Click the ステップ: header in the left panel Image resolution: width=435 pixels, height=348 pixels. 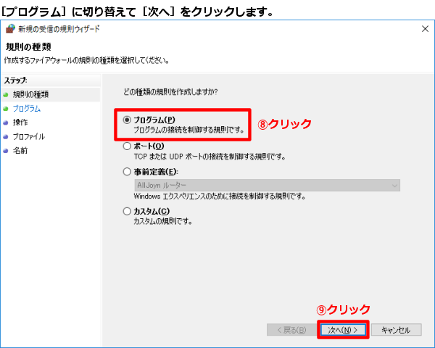point(15,80)
